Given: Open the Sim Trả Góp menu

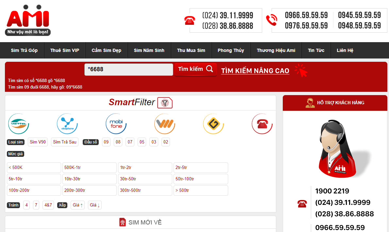Looking at the screenshot, I should (24, 50).
